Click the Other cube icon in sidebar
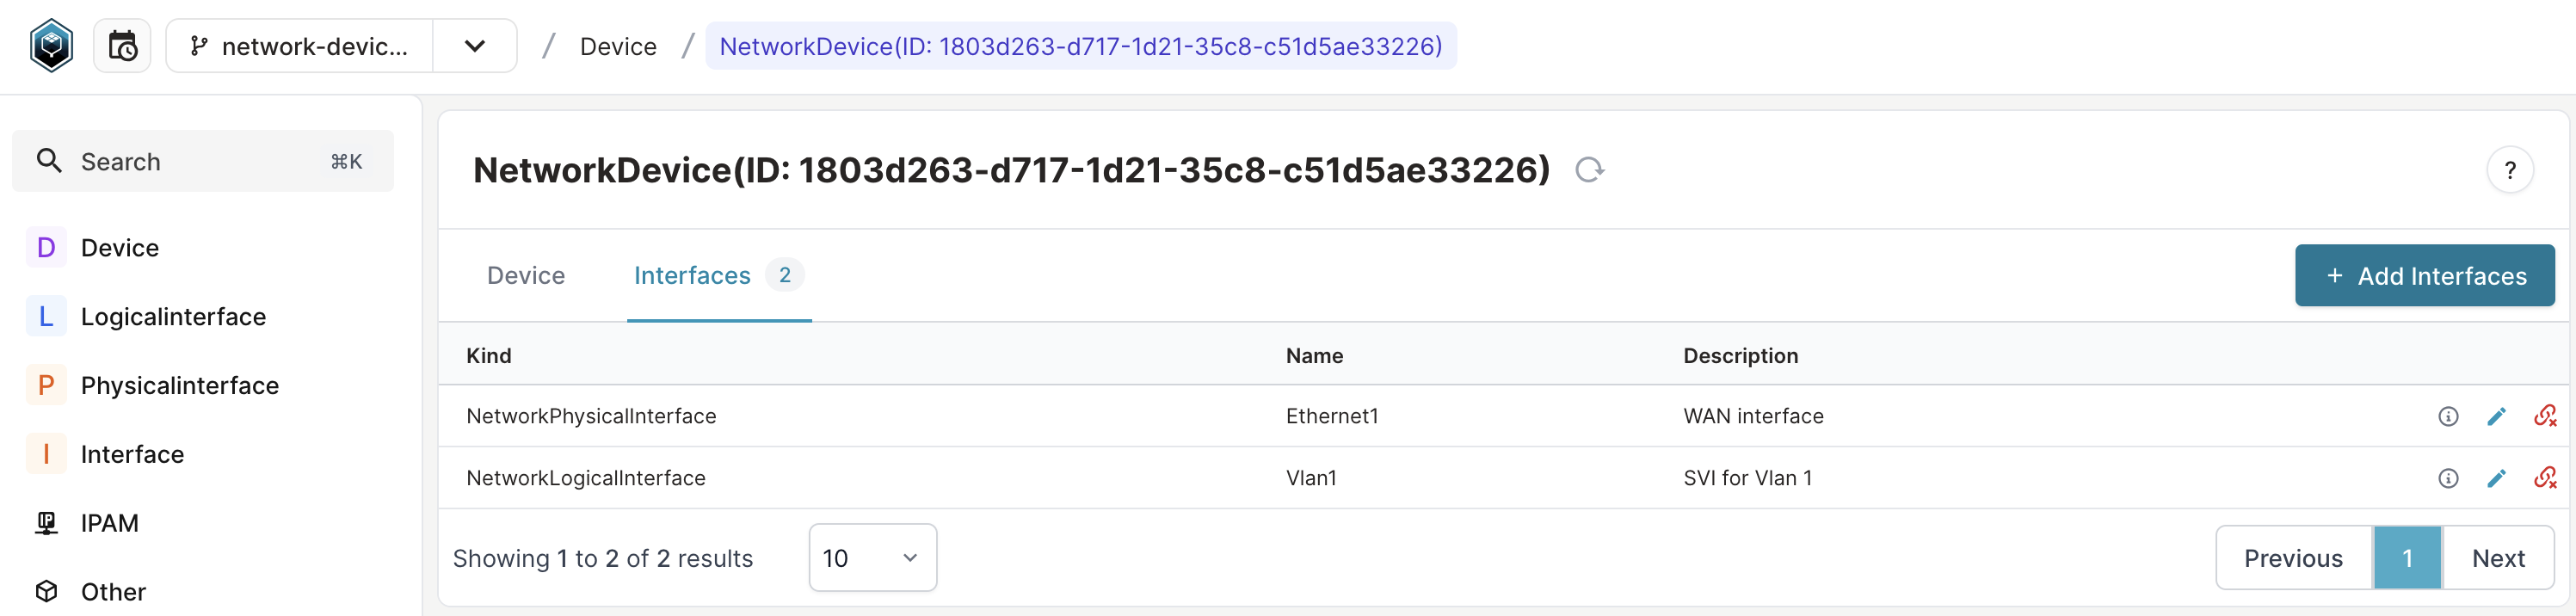 click(46, 591)
